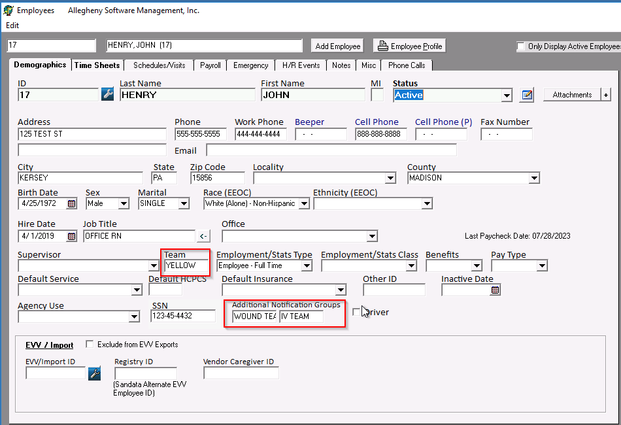Enable Only Display Active Employees checkbox
This screenshot has height=425, width=621.
tap(520, 46)
